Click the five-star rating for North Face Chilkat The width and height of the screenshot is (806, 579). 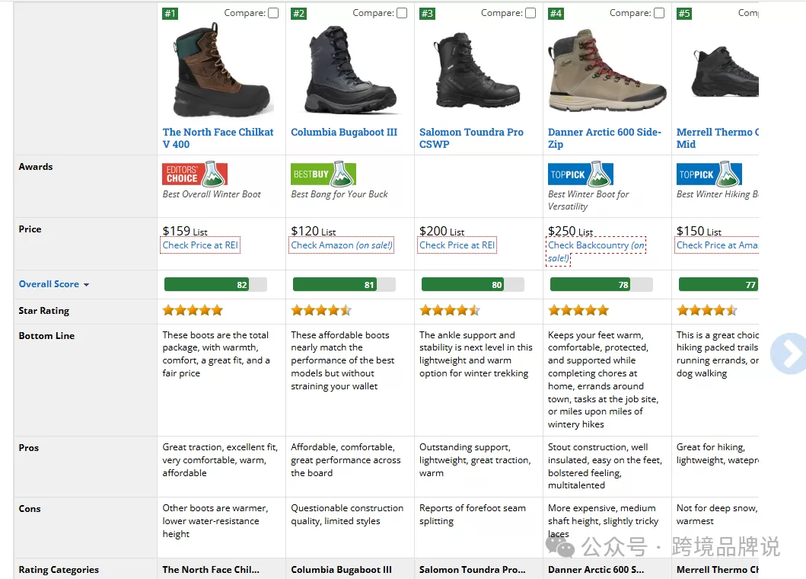193,310
